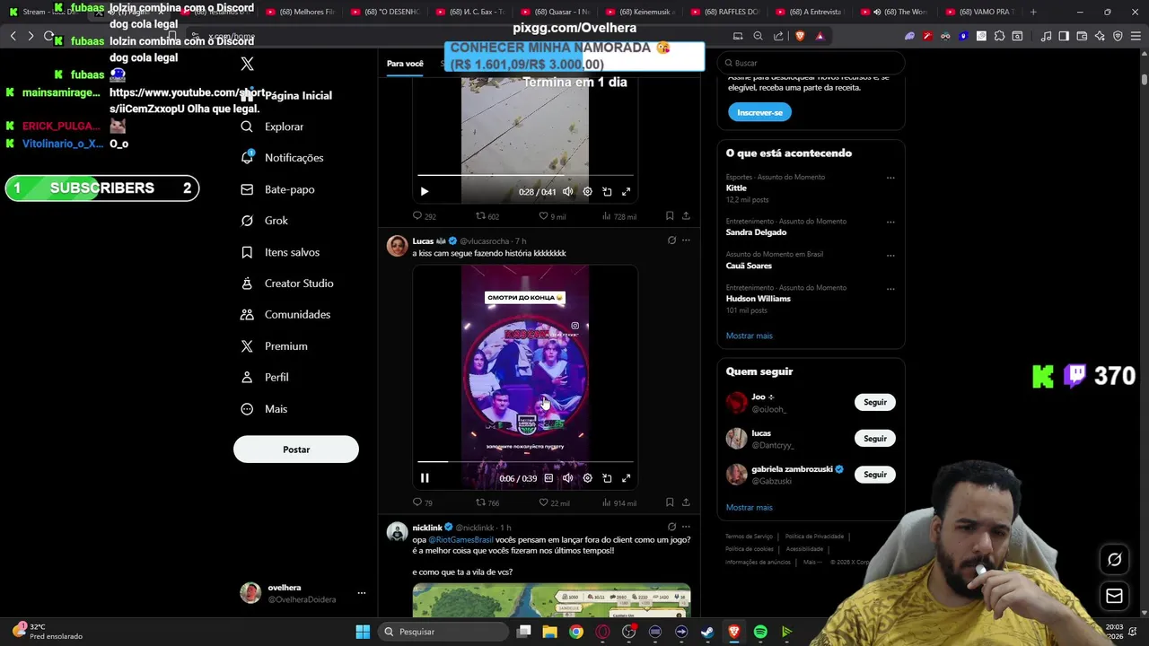Viewport: 1149px width, 646px height.
Task: Open the floating messages envelope button
Action: point(1114,596)
